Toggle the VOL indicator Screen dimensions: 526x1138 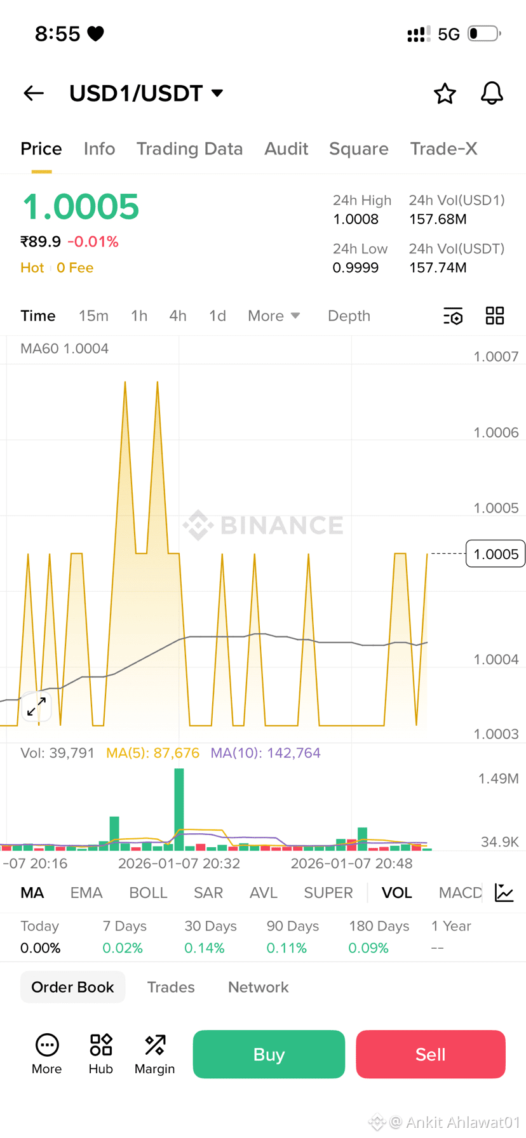pos(396,893)
